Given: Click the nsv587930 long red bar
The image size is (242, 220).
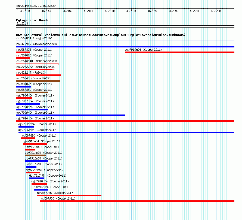Looking at the screenshot, I should pyautogui.click(x=137, y=201).
